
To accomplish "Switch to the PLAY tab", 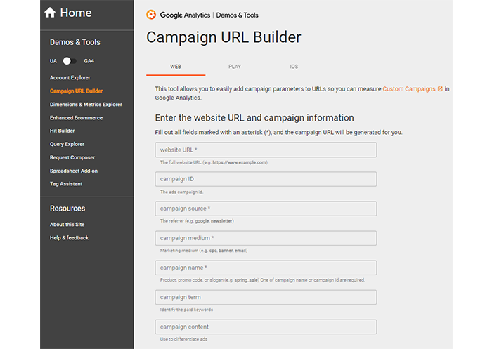I will [235, 67].
